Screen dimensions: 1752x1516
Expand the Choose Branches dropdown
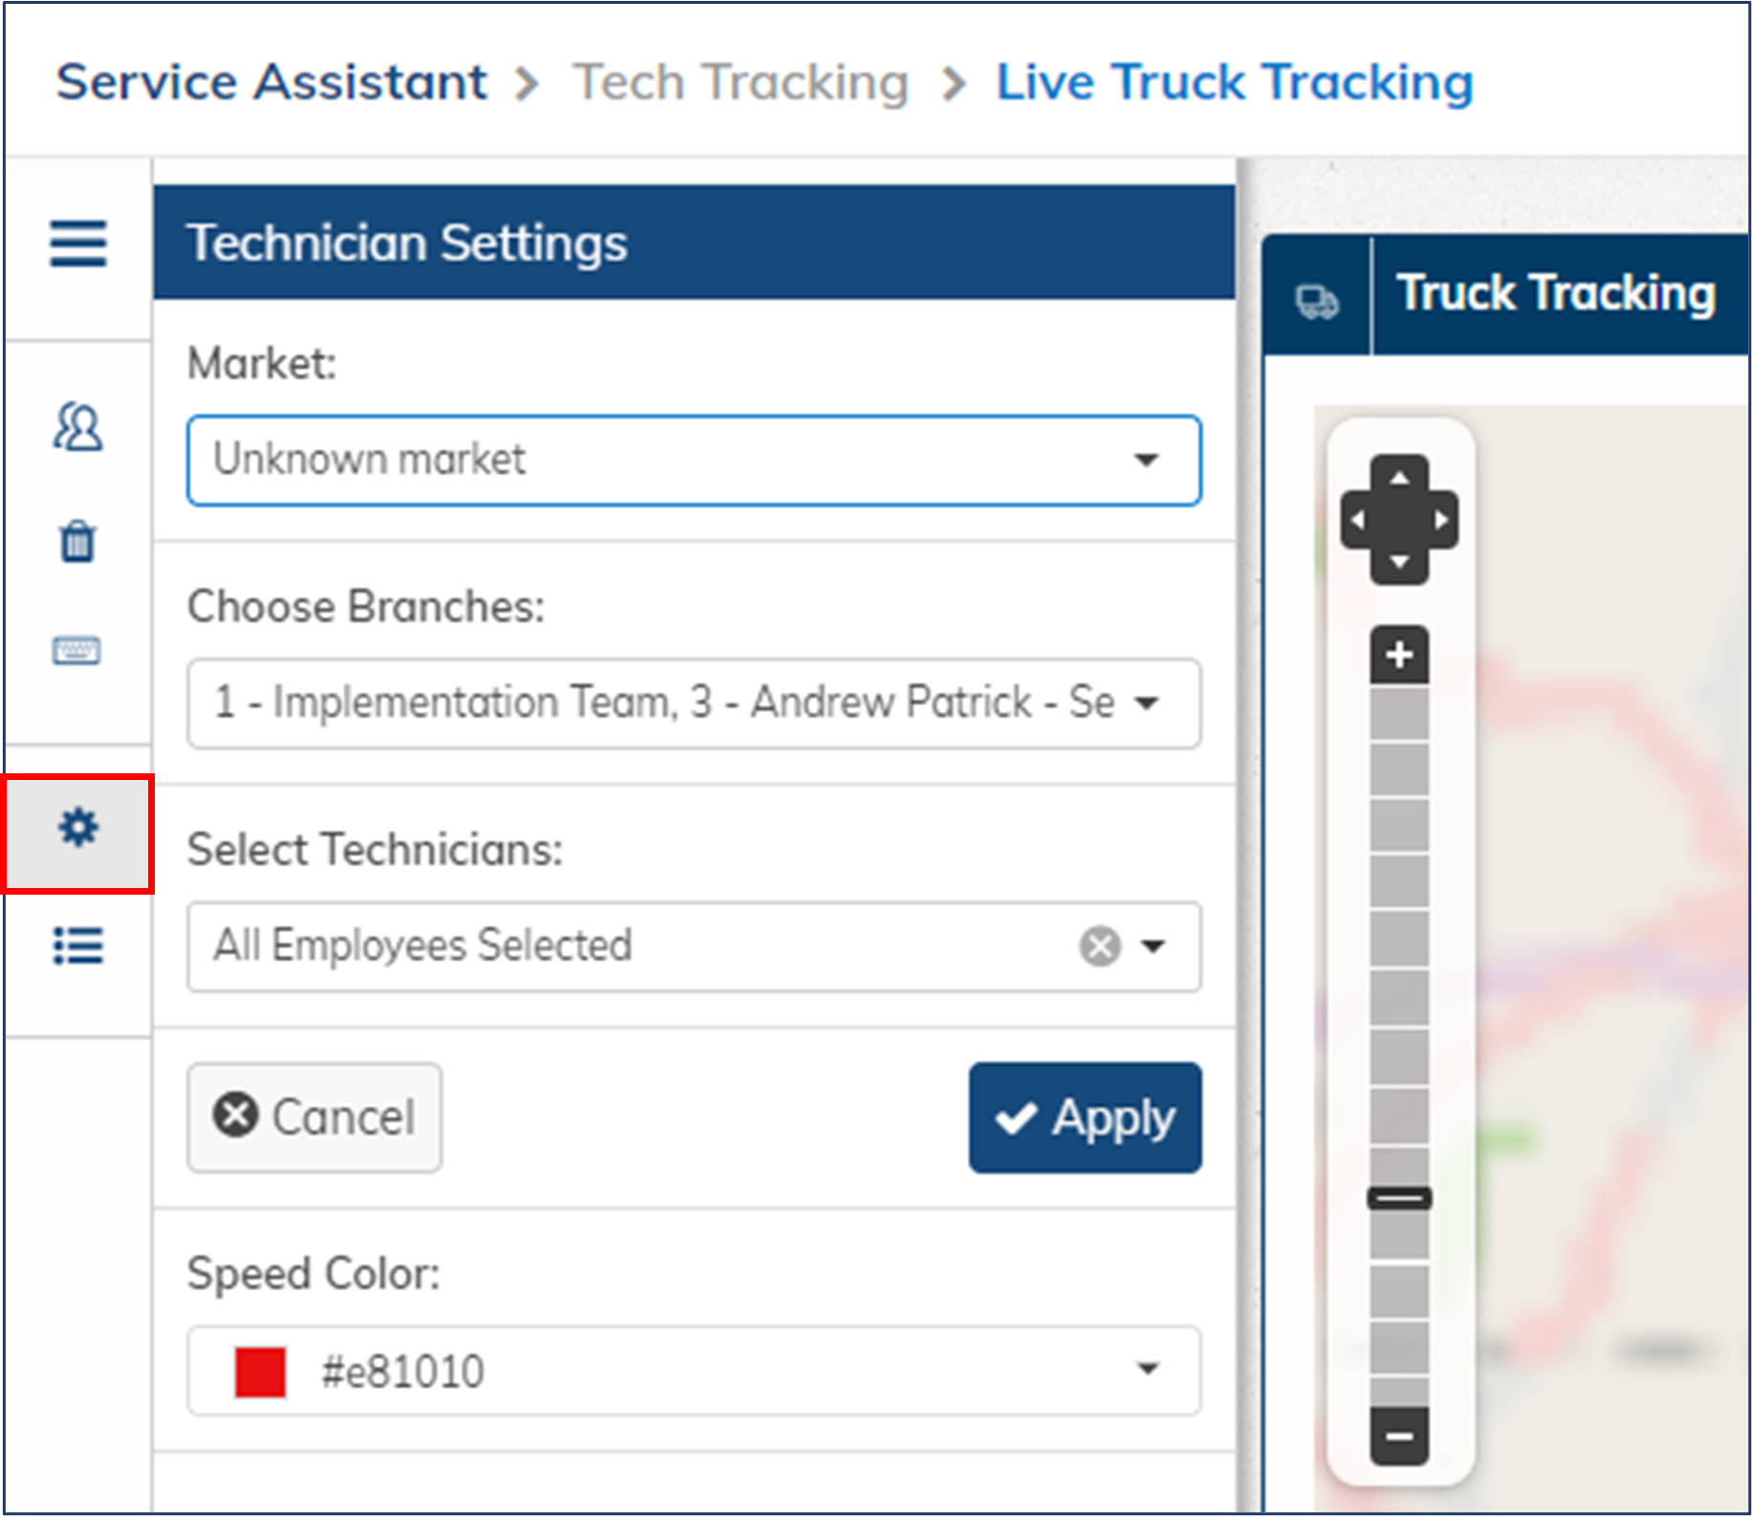pos(1151,704)
